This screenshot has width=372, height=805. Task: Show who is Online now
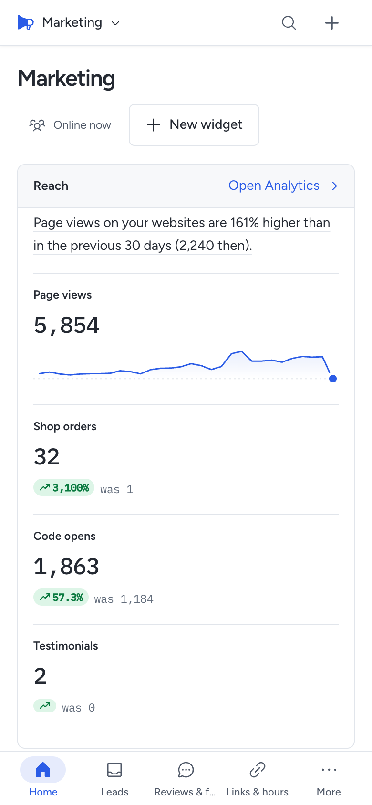pos(70,125)
